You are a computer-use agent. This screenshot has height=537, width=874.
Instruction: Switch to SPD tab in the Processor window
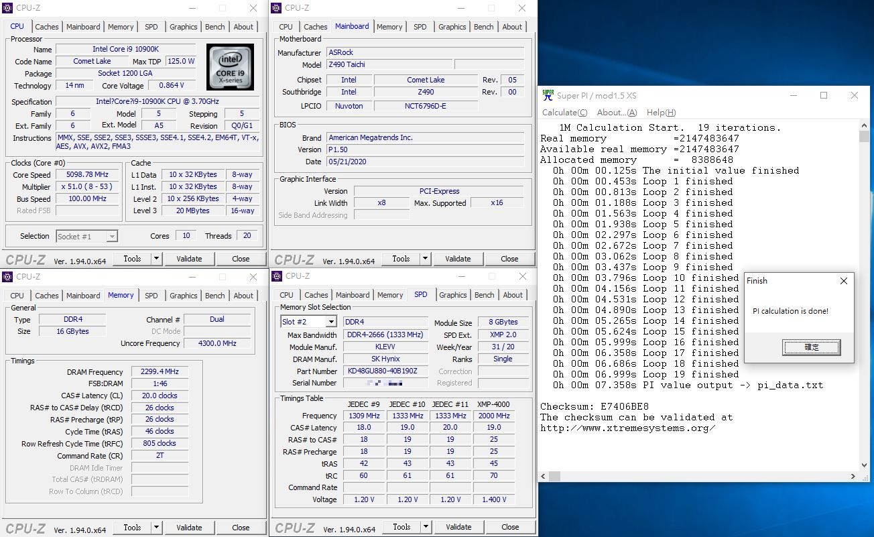pyautogui.click(x=151, y=27)
